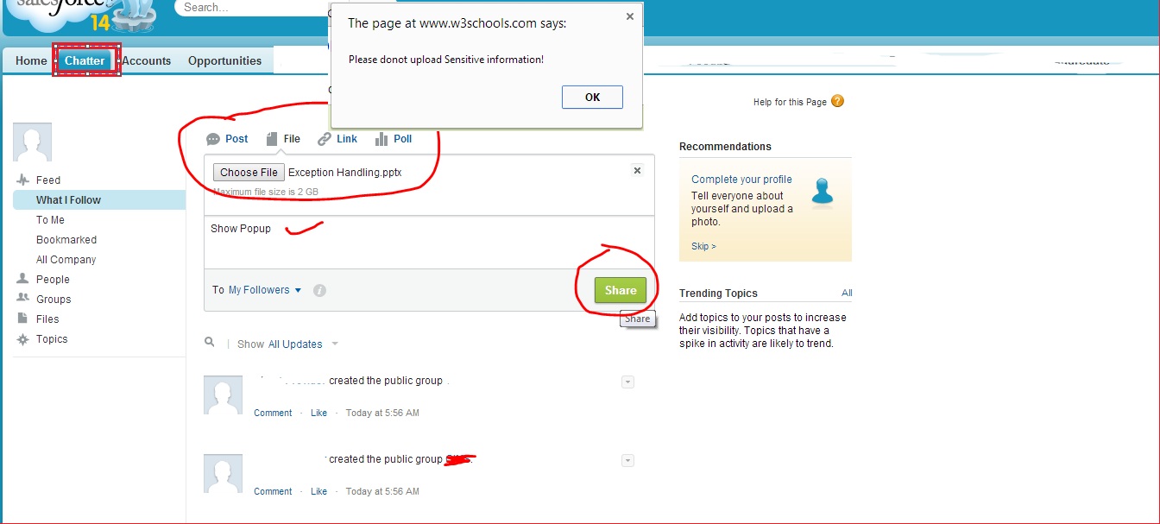
Task: Click the orange help question mark icon
Action: pyautogui.click(x=837, y=101)
